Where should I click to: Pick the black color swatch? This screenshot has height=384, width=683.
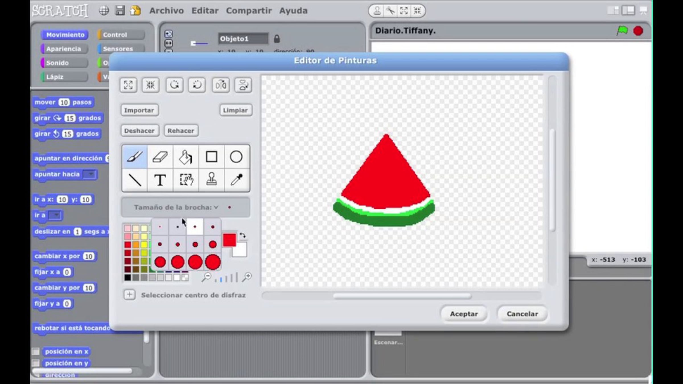click(x=127, y=278)
